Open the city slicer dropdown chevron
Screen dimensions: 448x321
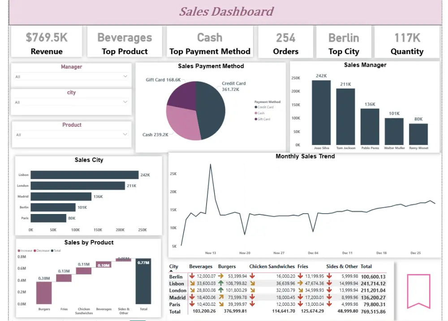tap(125, 102)
